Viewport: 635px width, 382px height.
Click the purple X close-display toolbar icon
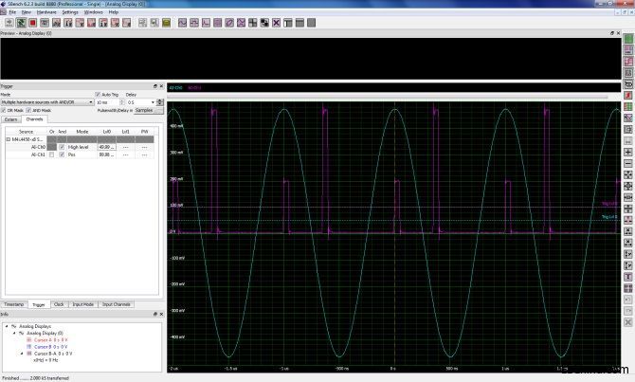point(276,23)
